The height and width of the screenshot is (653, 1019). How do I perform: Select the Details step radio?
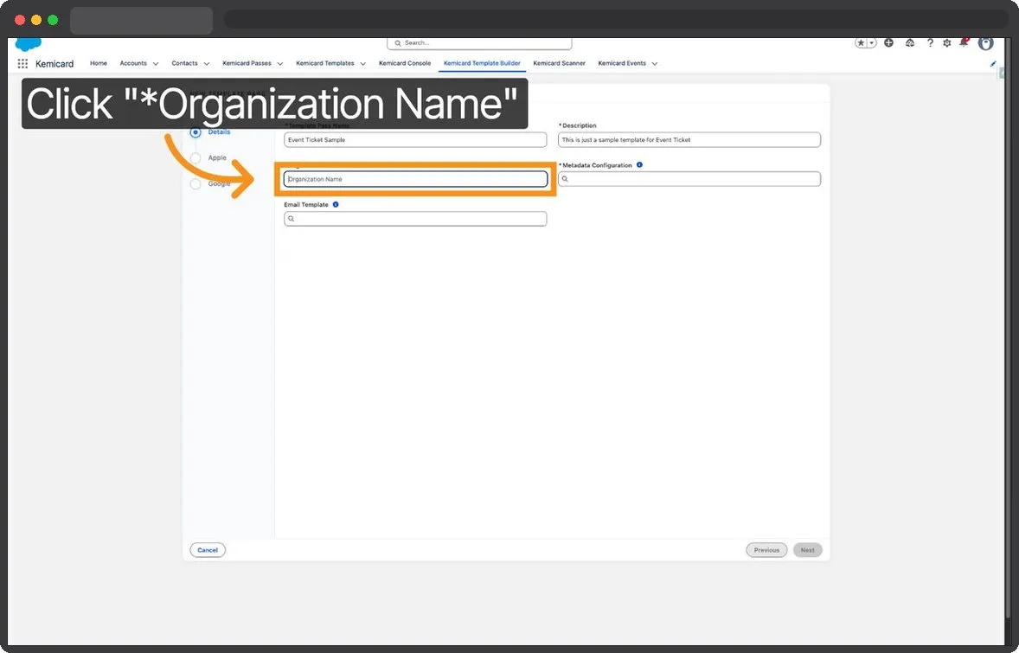pos(195,132)
